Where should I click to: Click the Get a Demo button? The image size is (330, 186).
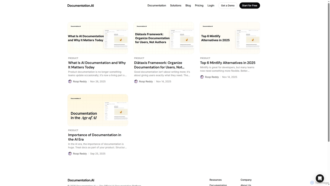pos(228,5)
